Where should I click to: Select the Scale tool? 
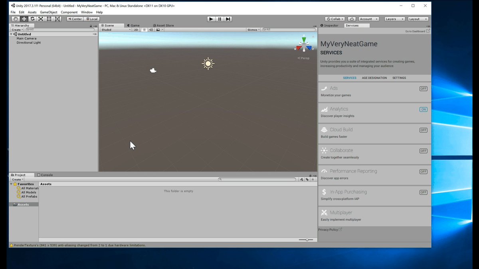pos(41,19)
